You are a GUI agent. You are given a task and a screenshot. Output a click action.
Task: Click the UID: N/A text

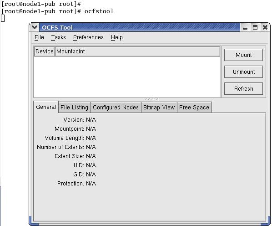[85, 165]
